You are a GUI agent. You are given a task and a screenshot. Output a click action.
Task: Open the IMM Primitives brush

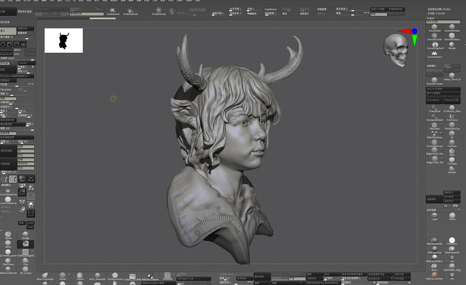click(x=434, y=135)
